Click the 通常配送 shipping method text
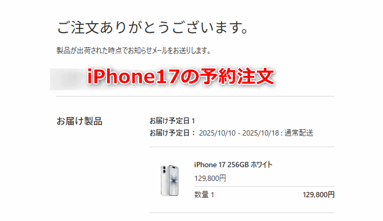Image resolution: width=383 pixels, height=221 pixels. [299, 133]
